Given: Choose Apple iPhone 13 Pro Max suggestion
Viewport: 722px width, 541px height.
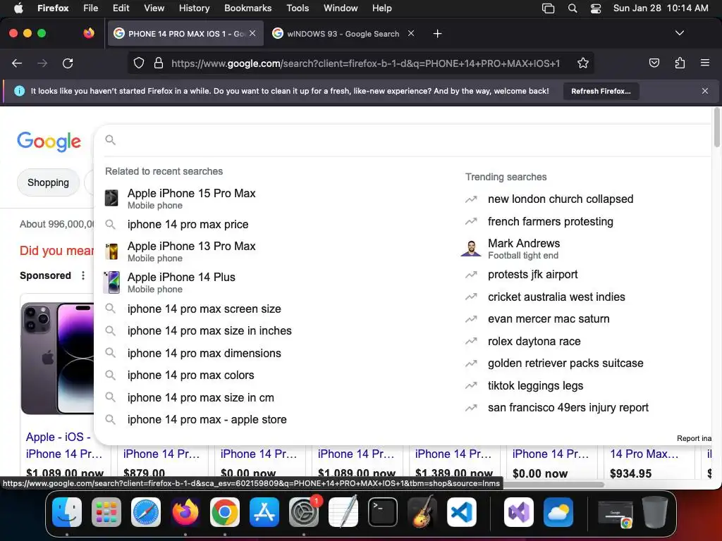Looking at the screenshot, I should tap(191, 251).
